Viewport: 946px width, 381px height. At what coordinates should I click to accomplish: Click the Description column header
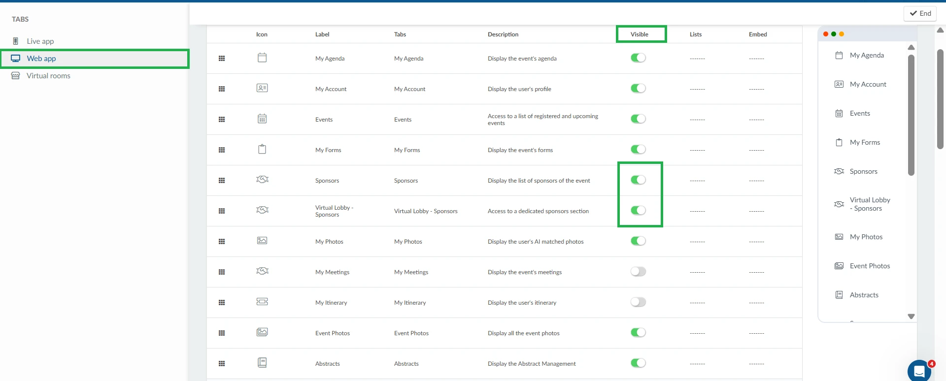click(x=503, y=34)
